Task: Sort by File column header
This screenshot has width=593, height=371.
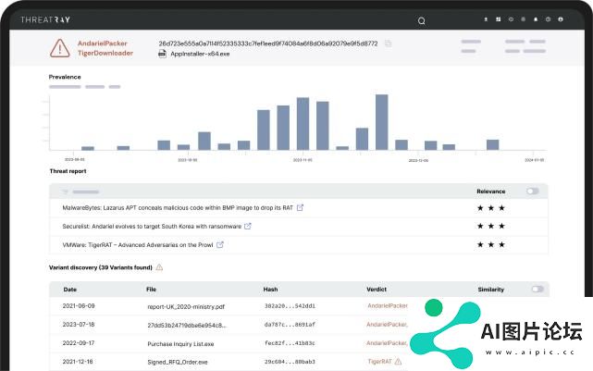Action: 152,290
